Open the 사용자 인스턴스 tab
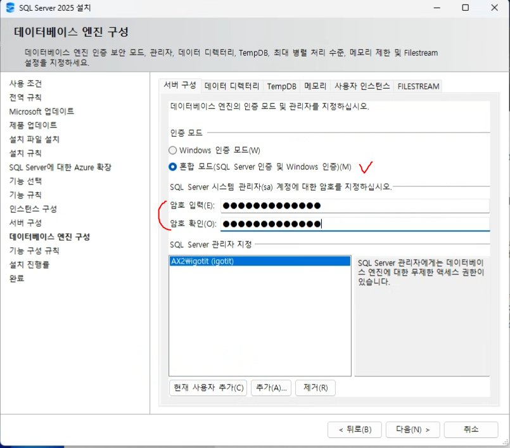 [x=362, y=86]
